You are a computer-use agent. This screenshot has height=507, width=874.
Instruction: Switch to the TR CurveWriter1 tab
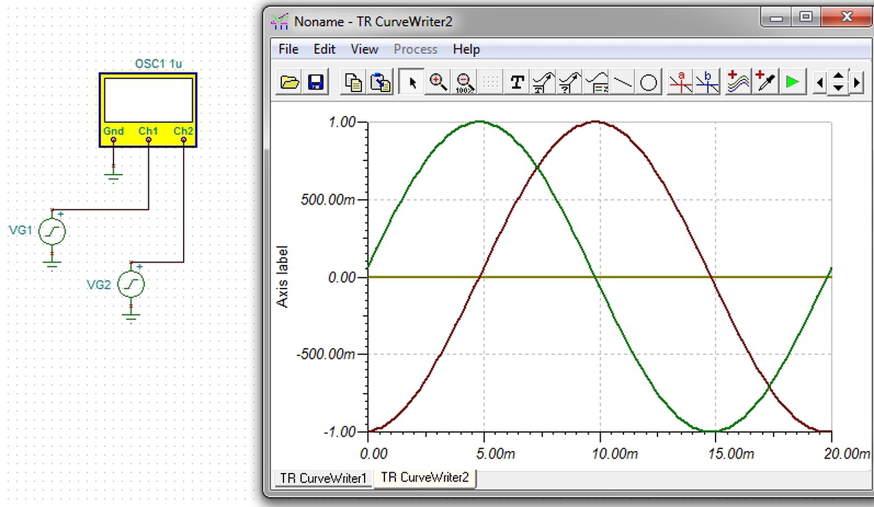[x=324, y=478]
